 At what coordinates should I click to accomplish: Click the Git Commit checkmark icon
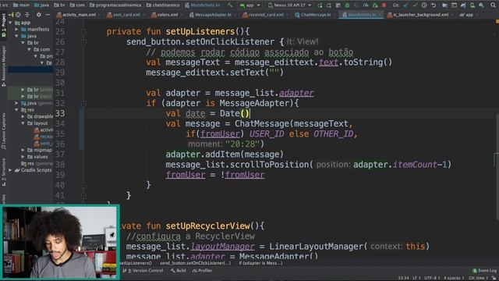point(415,5)
